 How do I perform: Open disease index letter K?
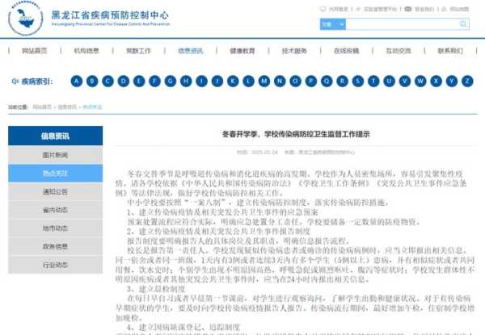[233, 82]
